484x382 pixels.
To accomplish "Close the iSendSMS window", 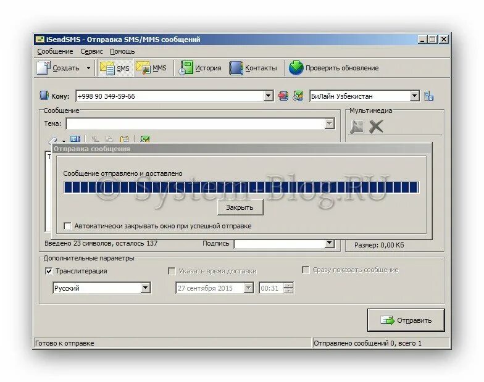I will pos(444,39).
